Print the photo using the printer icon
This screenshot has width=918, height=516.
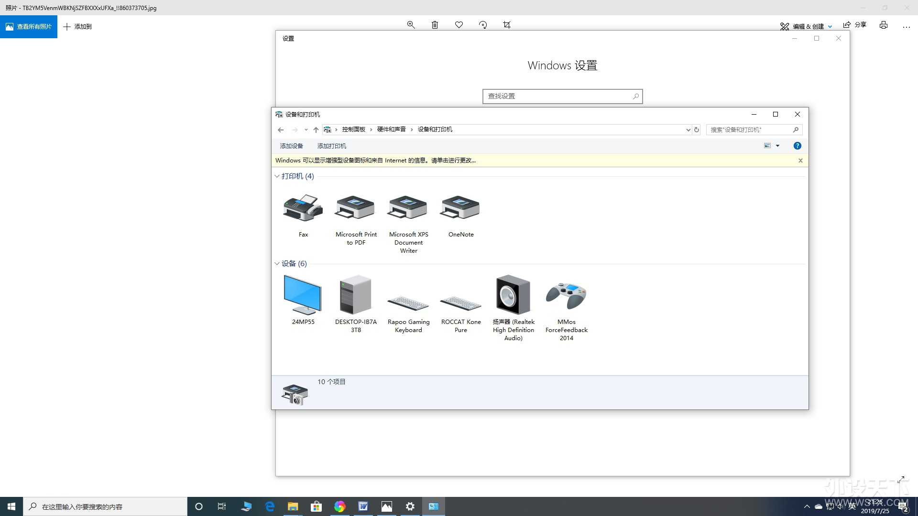pyautogui.click(x=884, y=25)
